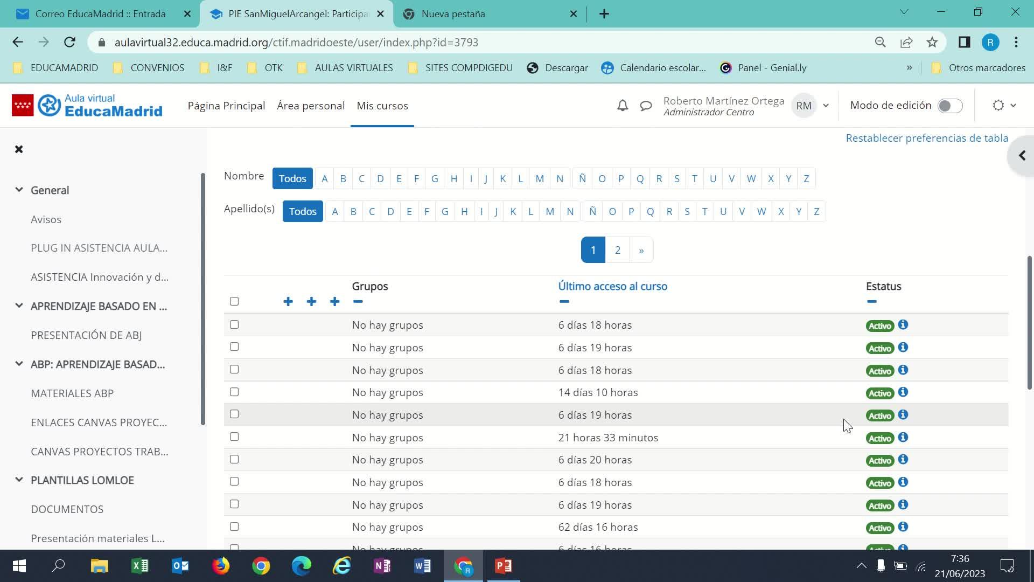Expand first hidden column with plus icon
The image size is (1034, 582).
(288, 302)
